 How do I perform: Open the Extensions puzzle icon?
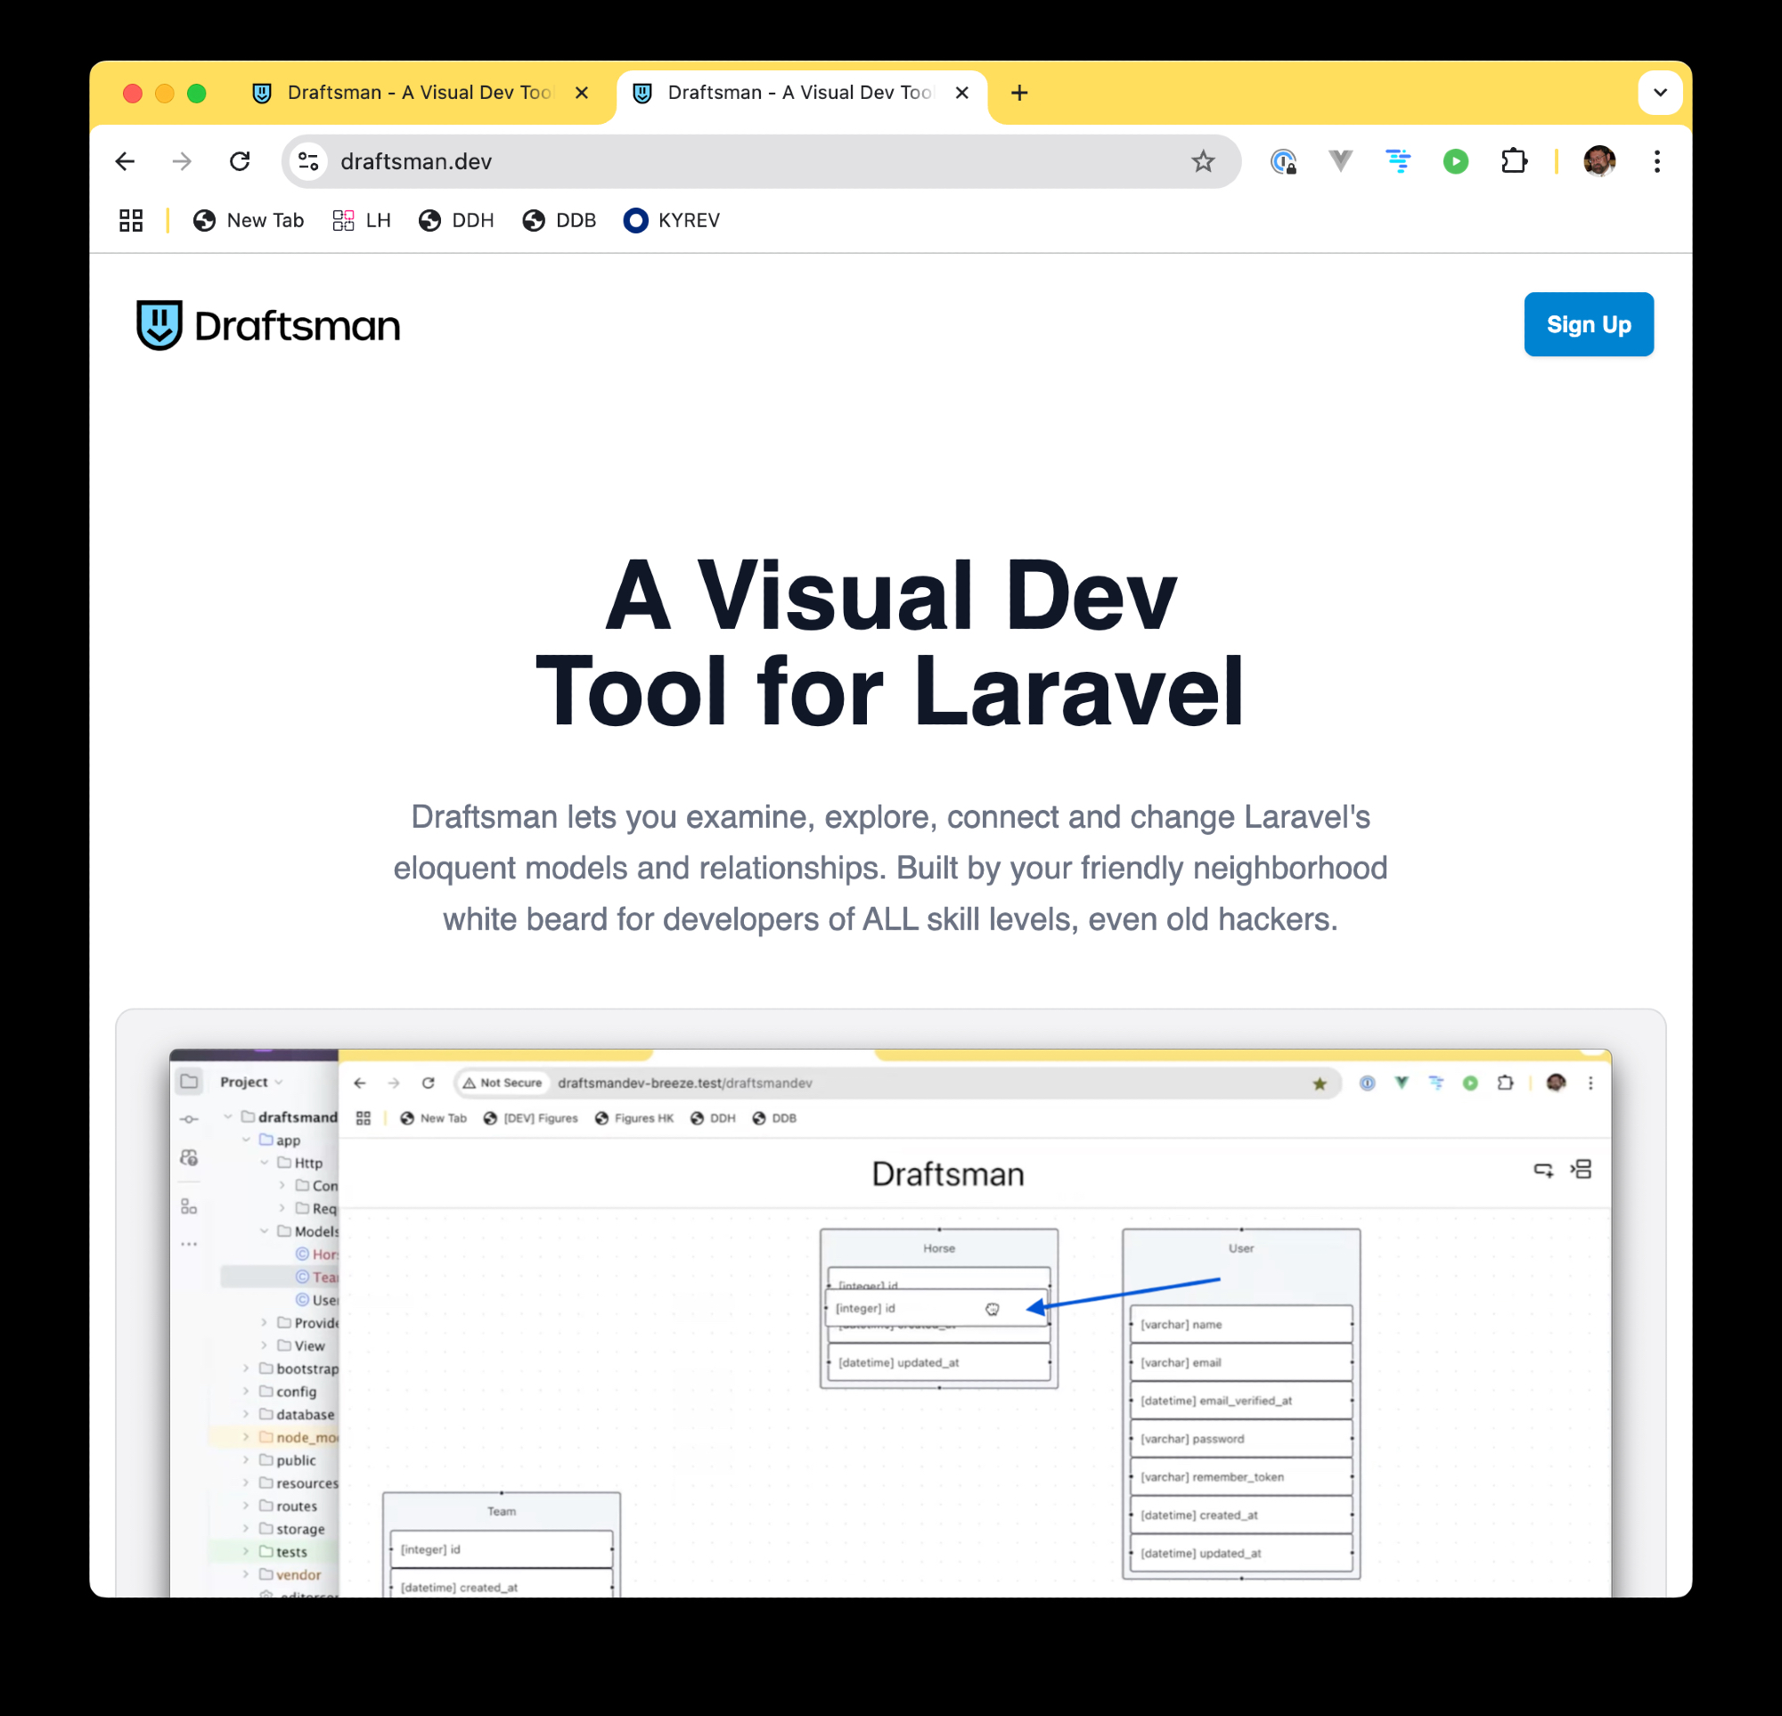point(1514,162)
